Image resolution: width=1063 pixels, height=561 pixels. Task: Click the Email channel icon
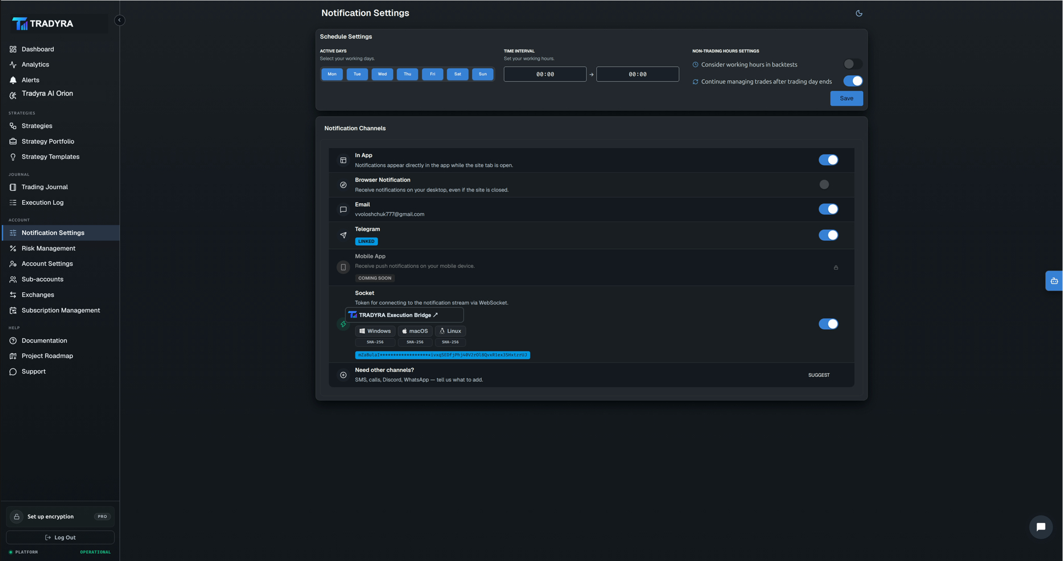343,210
